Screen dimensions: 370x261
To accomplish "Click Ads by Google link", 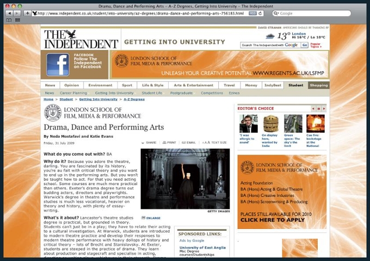I will [192, 240].
